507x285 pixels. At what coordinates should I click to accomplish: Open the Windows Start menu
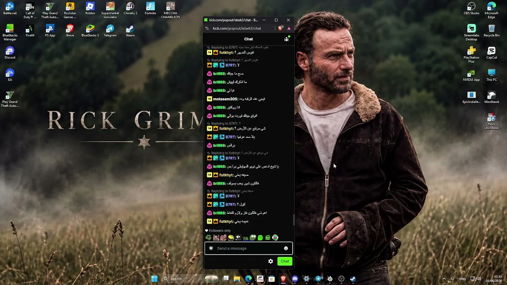pyautogui.click(x=154, y=279)
